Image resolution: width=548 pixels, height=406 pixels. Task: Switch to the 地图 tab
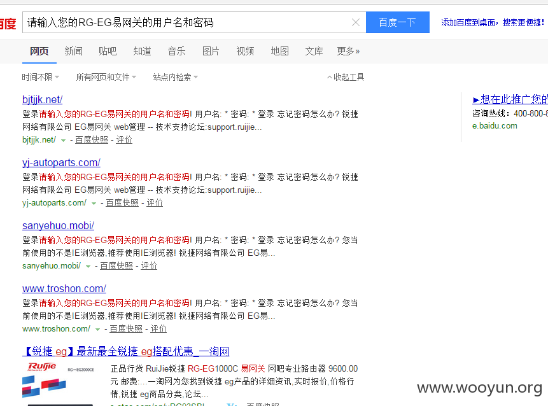point(279,52)
